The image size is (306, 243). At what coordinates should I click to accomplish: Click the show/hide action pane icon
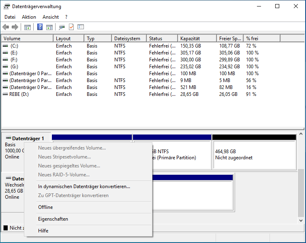pyautogui.click(x=49, y=27)
